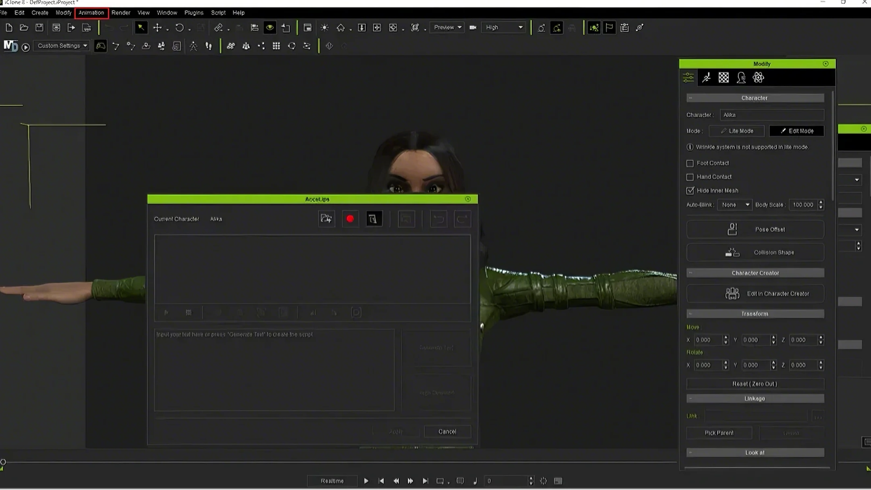Open the New Project icon
871x490 pixels.
point(9,27)
